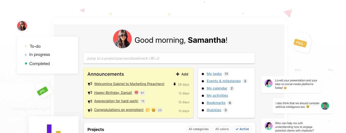Click the 'artificial intelligence too' chat message

coord(302,106)
